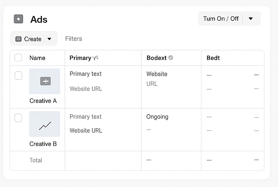Viewport: 278px width, 187px height.
Task: Open the Creative A thumbnail
Action: pos(45,81)
